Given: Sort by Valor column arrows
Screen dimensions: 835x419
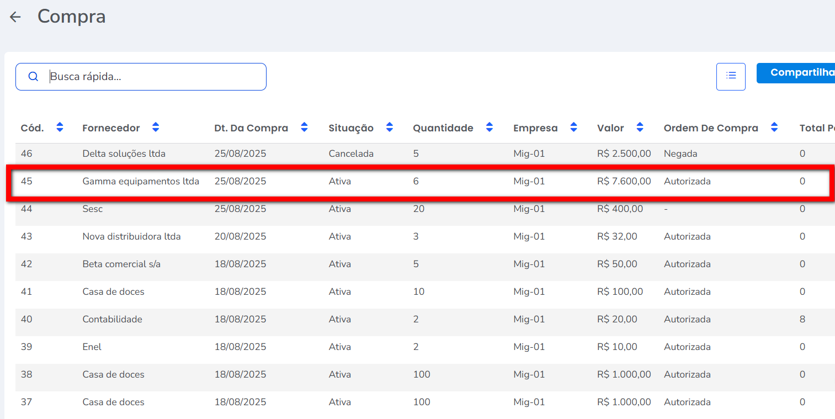Looking at the screenshot, I should (640, 128).
